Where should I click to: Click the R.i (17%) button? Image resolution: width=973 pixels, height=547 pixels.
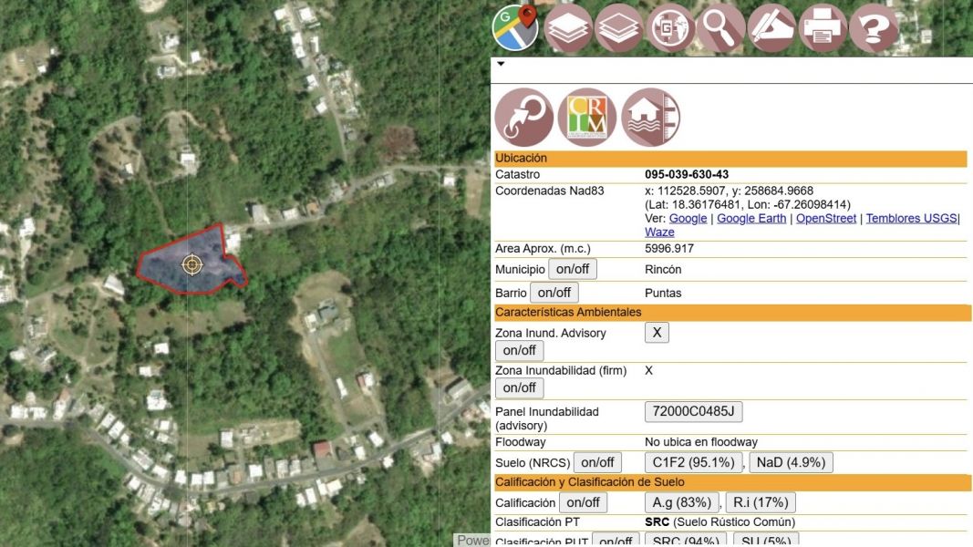point(761,502)
